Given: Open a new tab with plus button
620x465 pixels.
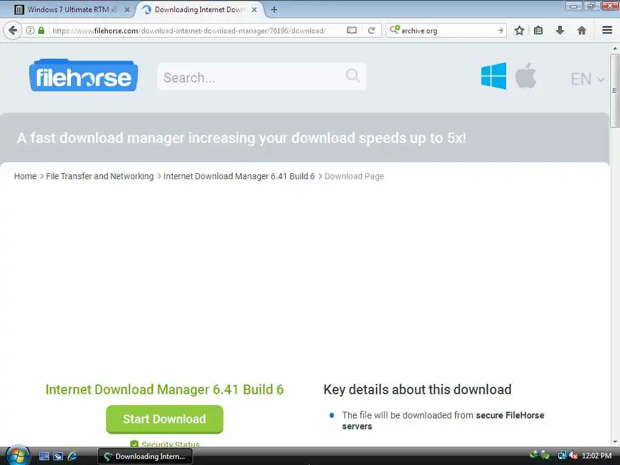Looking at the screenshot, I should [x=274, y=10].
